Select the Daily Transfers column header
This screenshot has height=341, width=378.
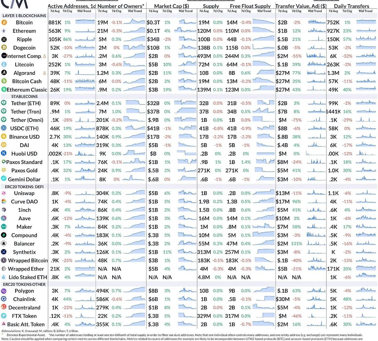pos(351,6)
